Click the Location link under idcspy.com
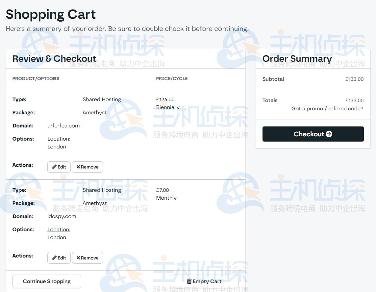The height and width of the screenshot is (292, 376). click(x=59, y=230)
